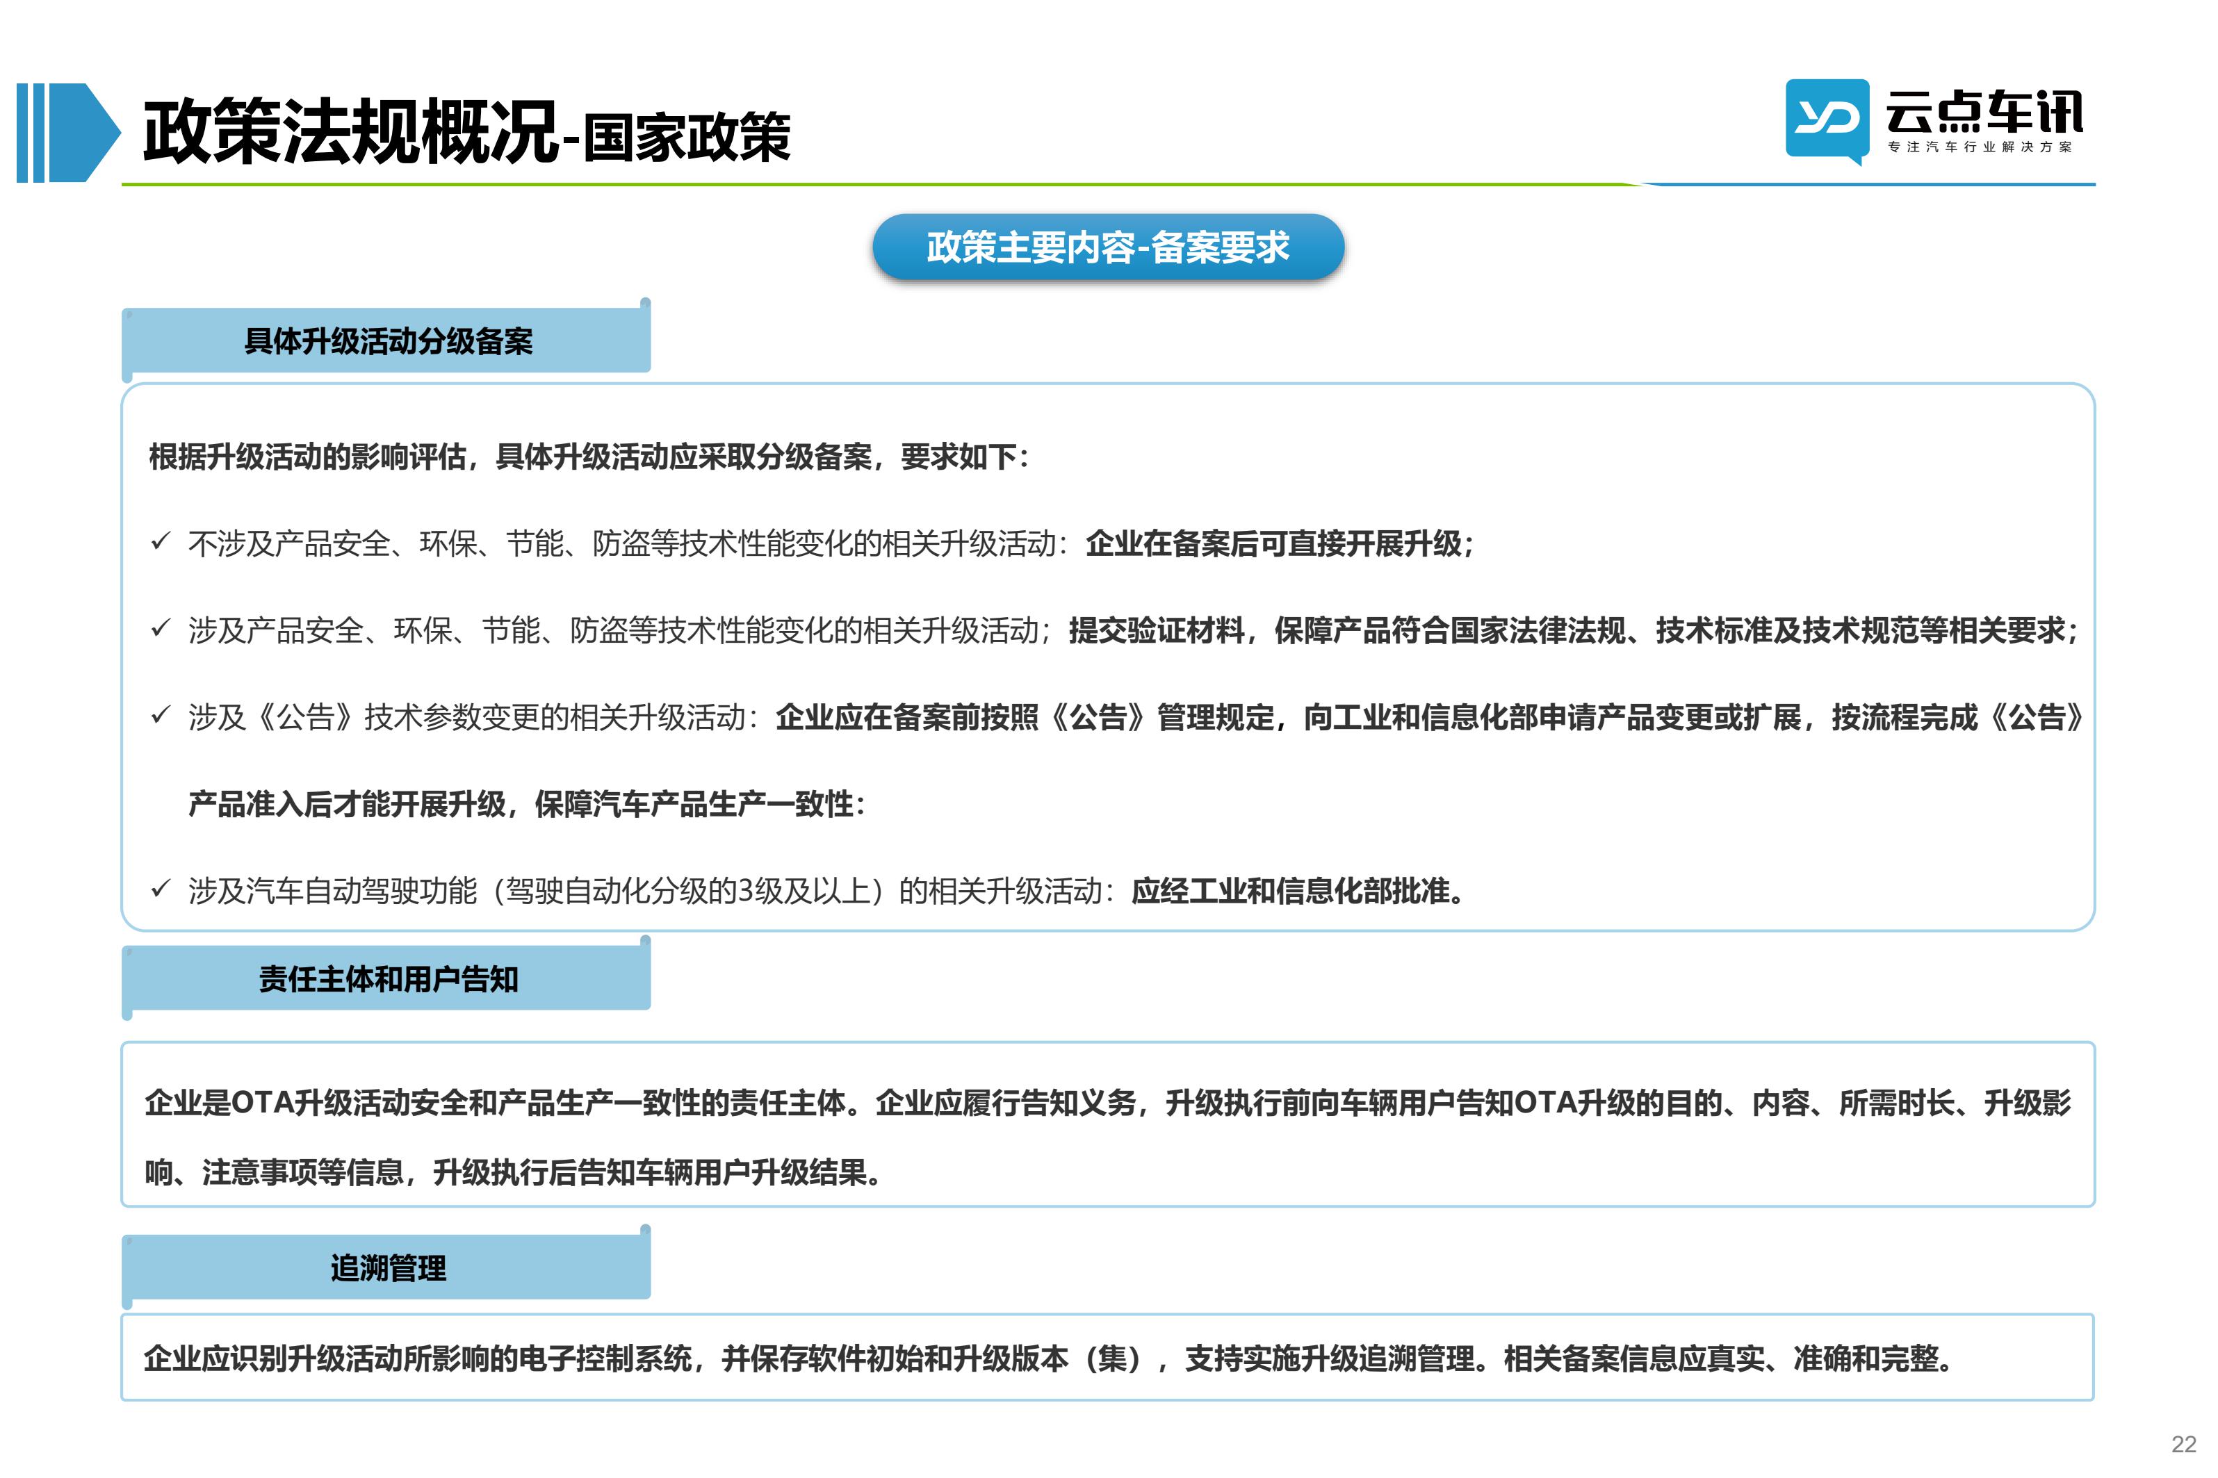This screenshot has height=1478, width=2218.
Task: Click checkmark beside 涉及《公告》技术参数 bullet
Action: [161, 716]
